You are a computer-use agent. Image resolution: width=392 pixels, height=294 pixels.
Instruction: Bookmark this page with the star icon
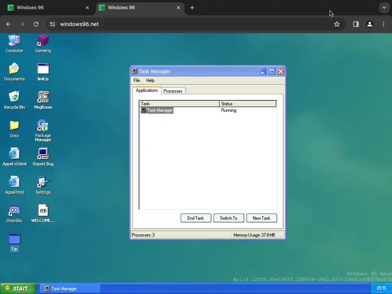click(337, 24)
